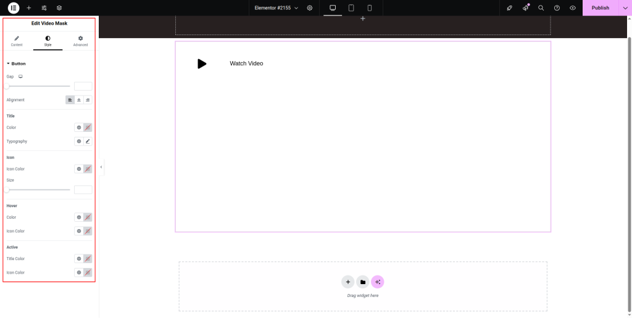Pick the Title Color swatch

click(x=88, y=128)
